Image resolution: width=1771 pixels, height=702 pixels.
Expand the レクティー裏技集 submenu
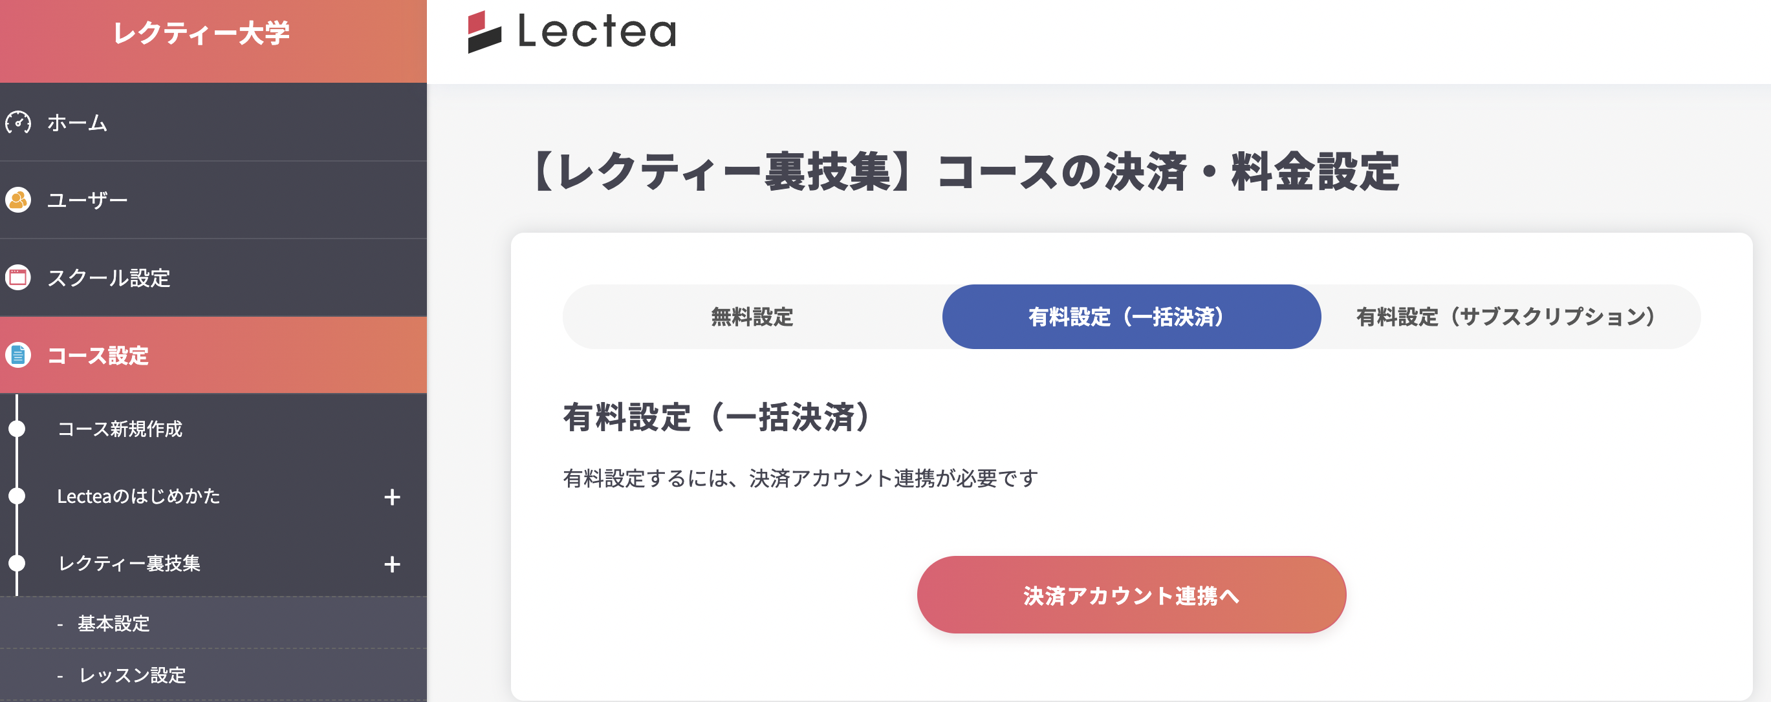coord(392,566)
